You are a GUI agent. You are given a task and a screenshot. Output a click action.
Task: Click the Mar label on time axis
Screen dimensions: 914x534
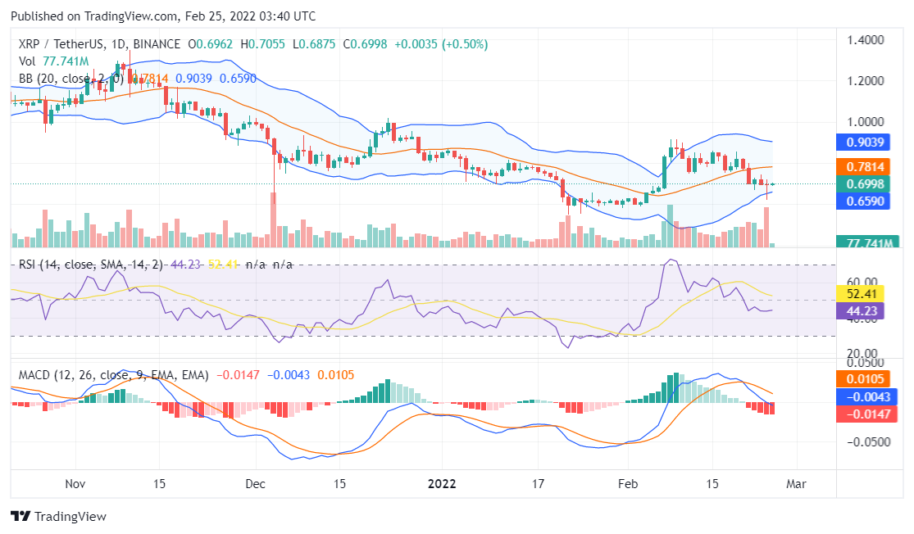coord(796,483)
